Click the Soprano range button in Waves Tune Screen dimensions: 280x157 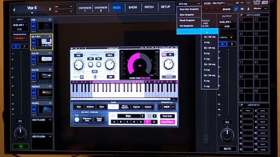136,107
